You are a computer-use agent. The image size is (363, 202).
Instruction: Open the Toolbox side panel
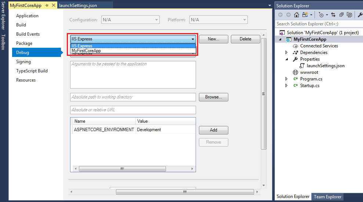3,42
